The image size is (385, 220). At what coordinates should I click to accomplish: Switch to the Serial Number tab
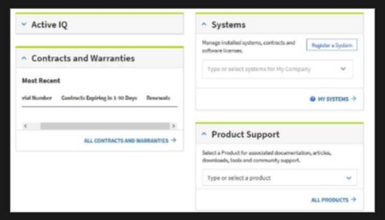tap(37, 98)
